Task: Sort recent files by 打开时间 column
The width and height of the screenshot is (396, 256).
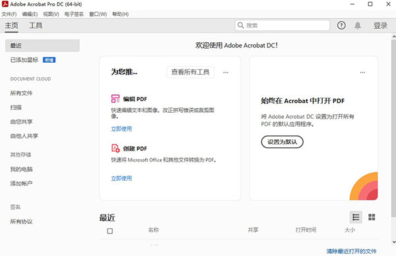Action: tap(306, 230)
